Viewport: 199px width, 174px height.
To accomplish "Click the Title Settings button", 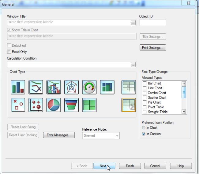I will (x=153, y=37).
